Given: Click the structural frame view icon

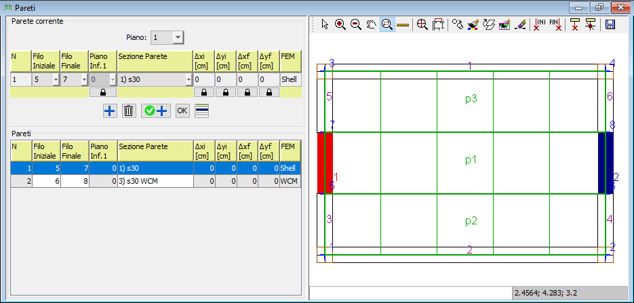Looking at the screenshot, I should tap(438, 24).
